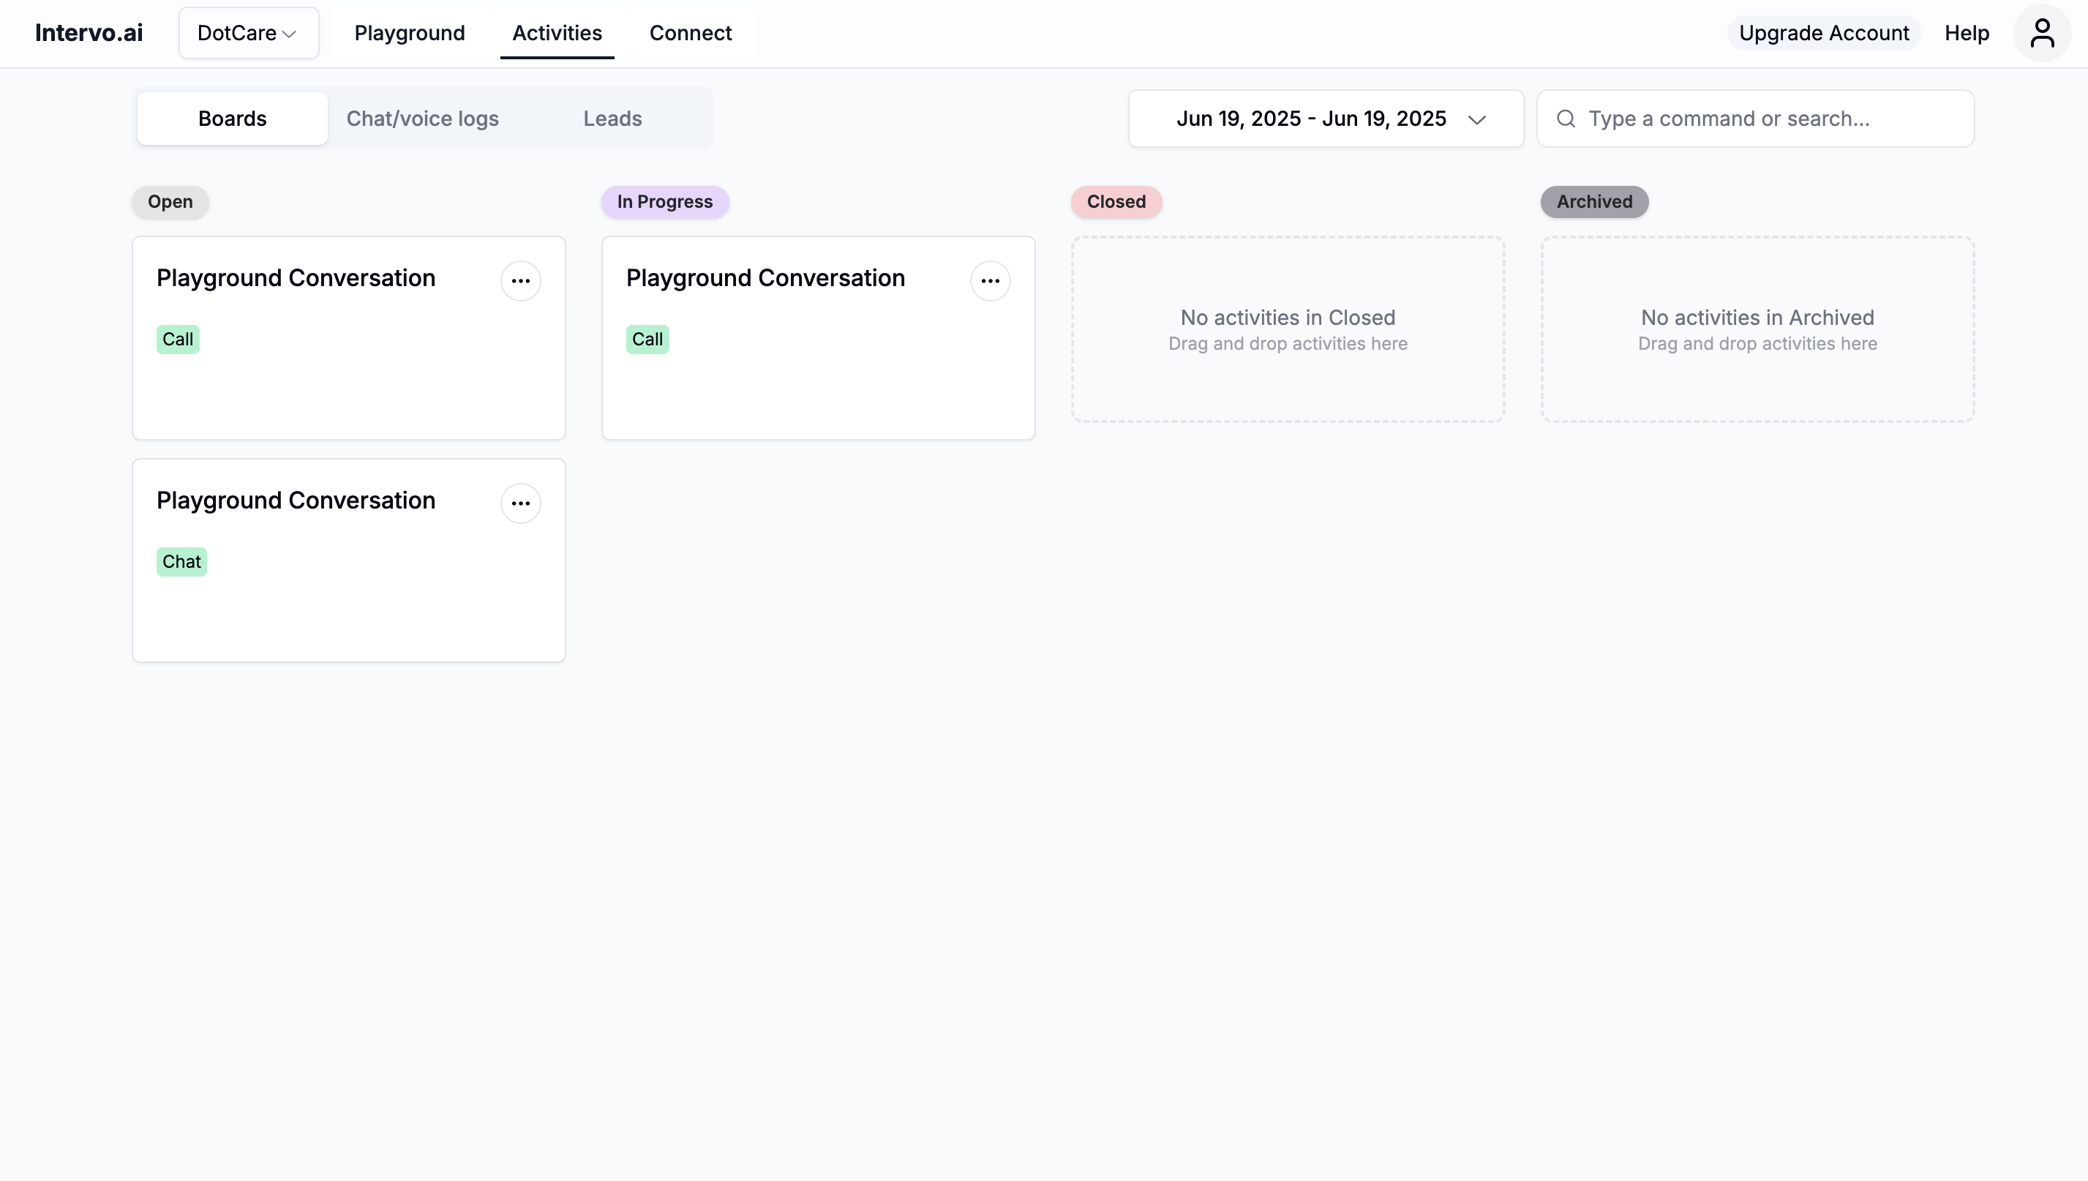The image size is (2088, 1181).
Task: Expand the DotCare workspace dropdown
Action: click(248, 33)
